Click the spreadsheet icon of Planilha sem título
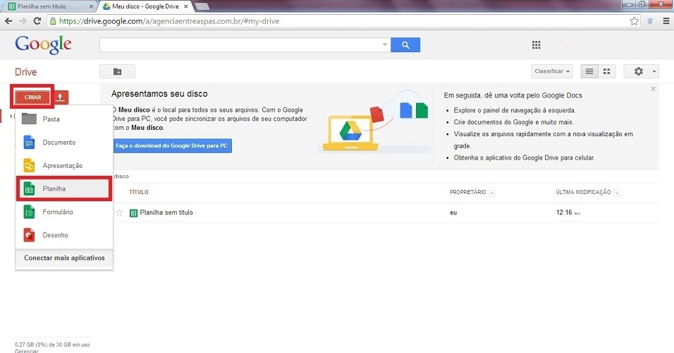This screenshot has height=353, width=674. pyautogui.click(x=133, y=213)
